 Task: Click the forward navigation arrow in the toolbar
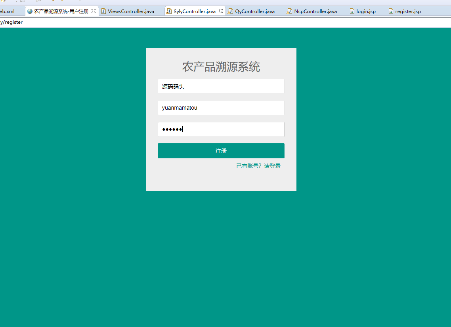click(x=61, y=2)
